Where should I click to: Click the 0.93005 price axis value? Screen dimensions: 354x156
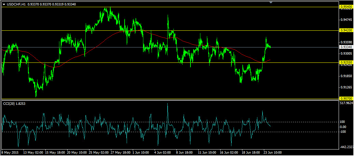tap(346, 54)
